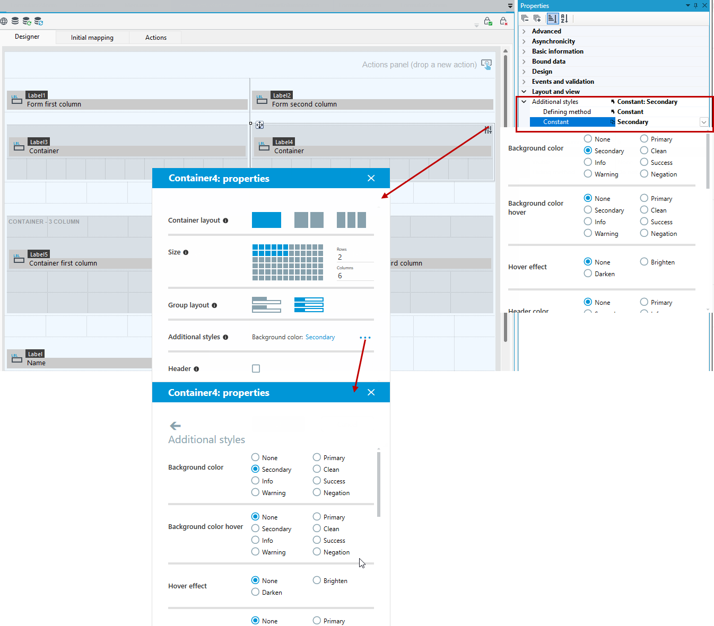Click the move handle icon on the Label4 container
This screenshot has height=626, width=714.
(259, 125)
